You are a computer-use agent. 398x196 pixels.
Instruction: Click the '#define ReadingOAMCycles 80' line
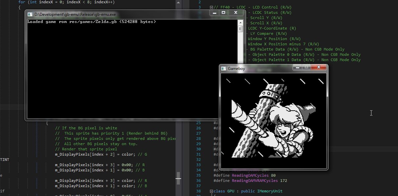244,175
